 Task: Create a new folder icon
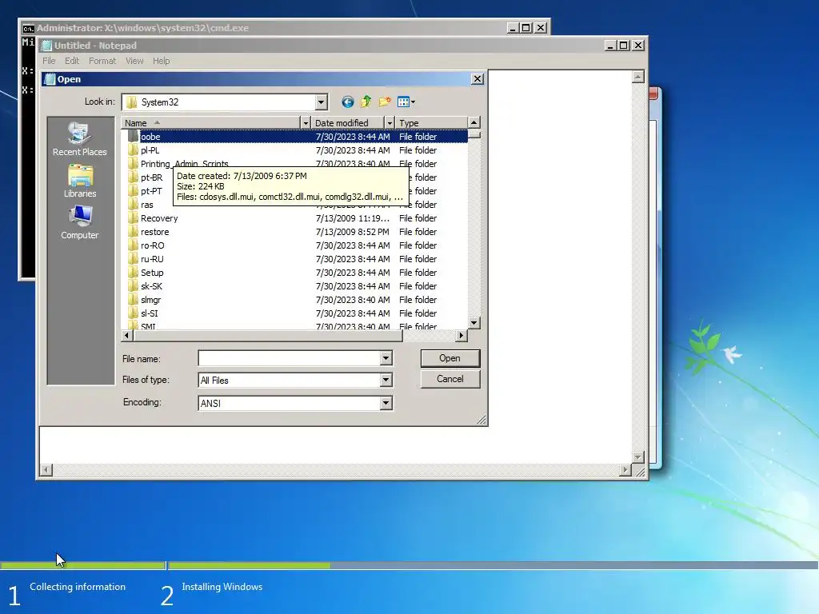click(x=385, y=102)
